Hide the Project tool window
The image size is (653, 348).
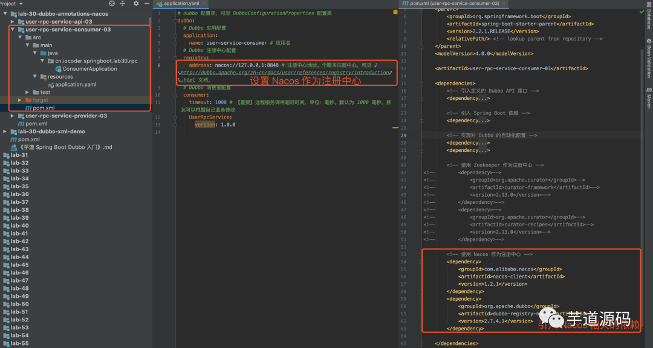point(146,4)
